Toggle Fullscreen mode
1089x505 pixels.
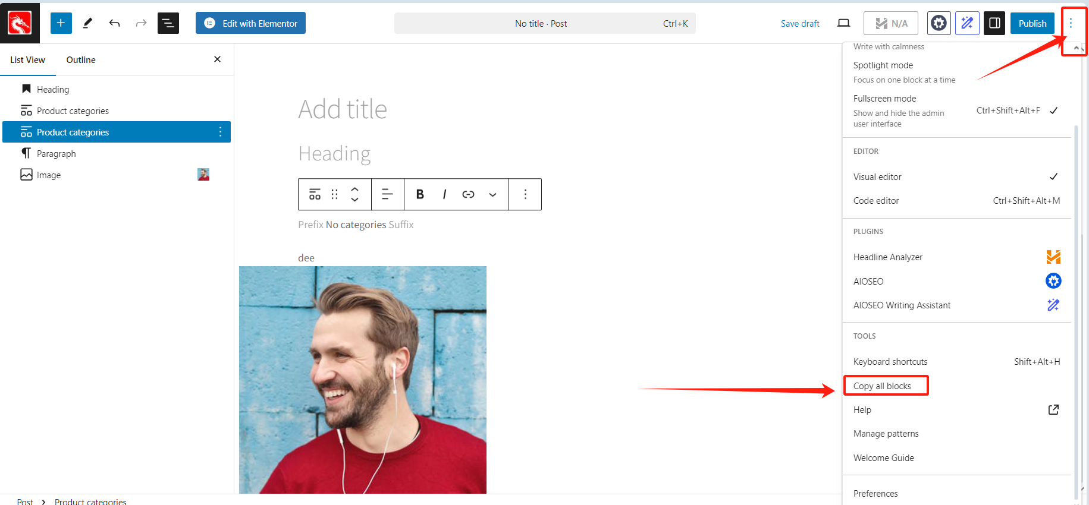point(957,111)
